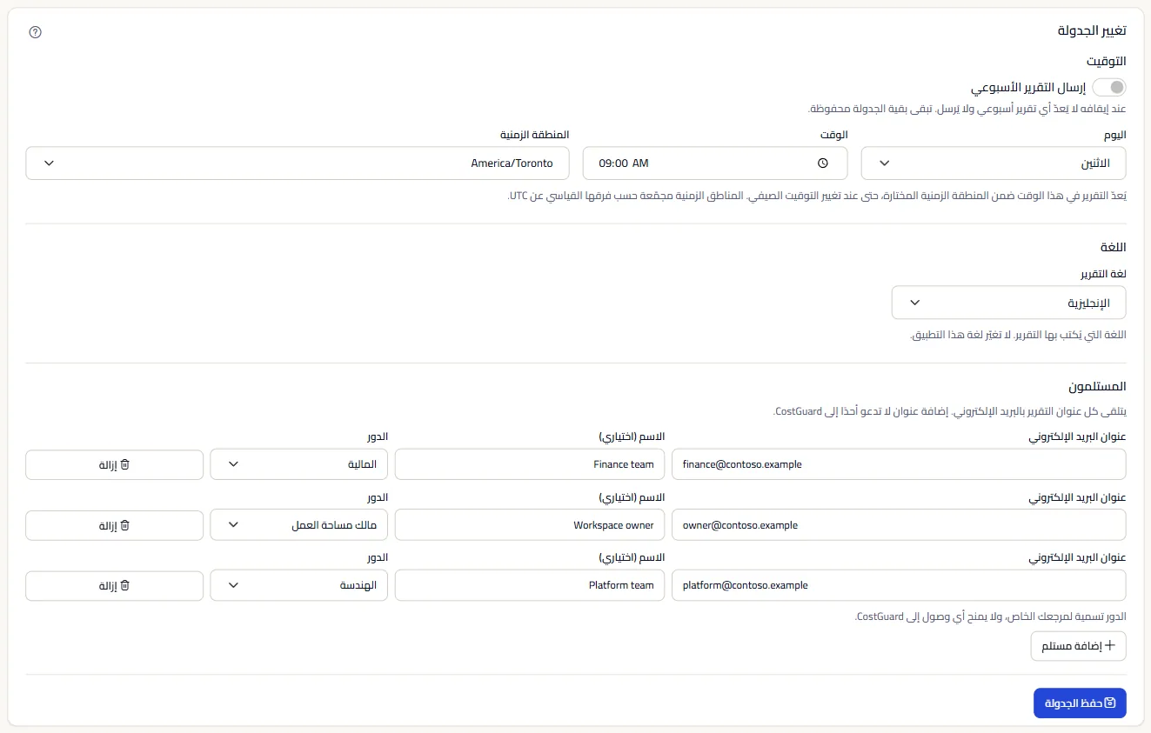The height and width of the screenshot is (733, 1151).
Task: Open the اليوم dropdown showing الاثنين
Action: click(x=994, y=163)
